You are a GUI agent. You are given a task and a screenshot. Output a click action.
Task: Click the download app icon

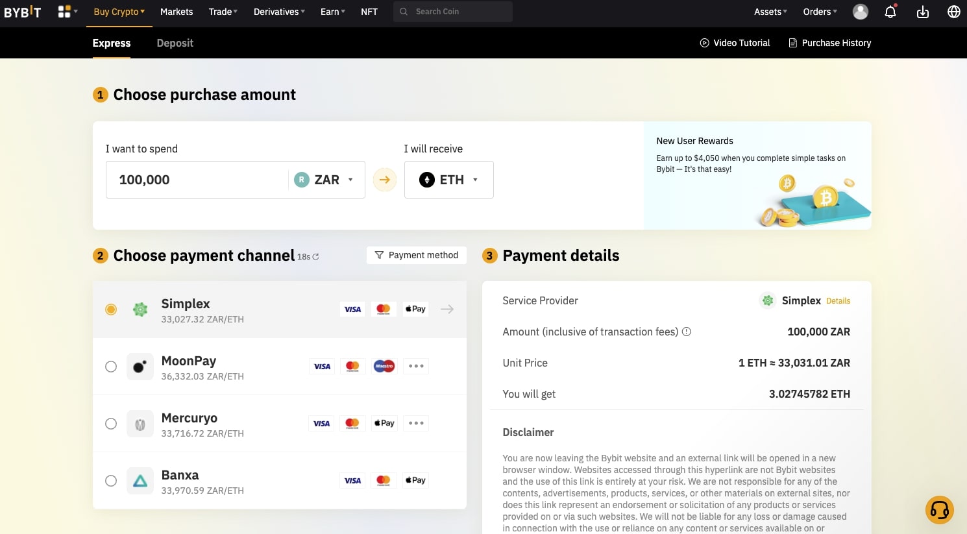(x=923, y=12)
